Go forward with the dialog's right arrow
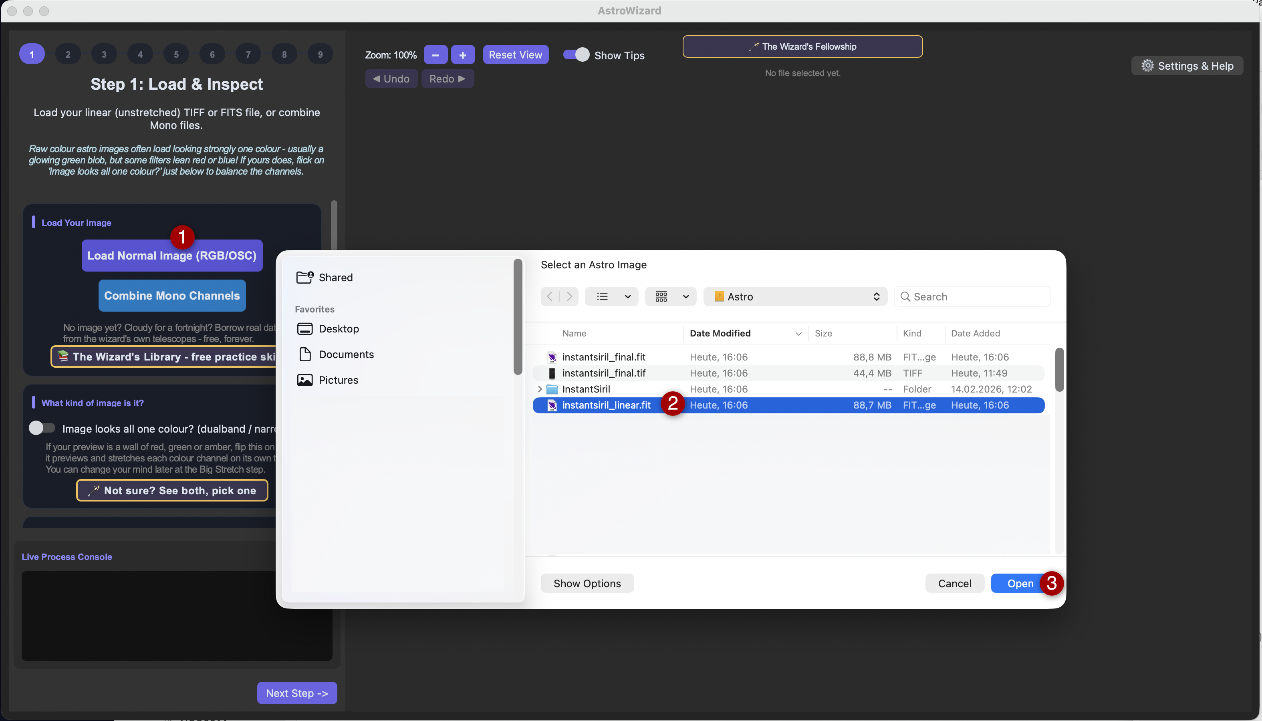1262x721 pixels. [569, 297]
